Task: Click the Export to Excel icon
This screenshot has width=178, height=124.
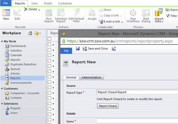Action: point(167,10)
